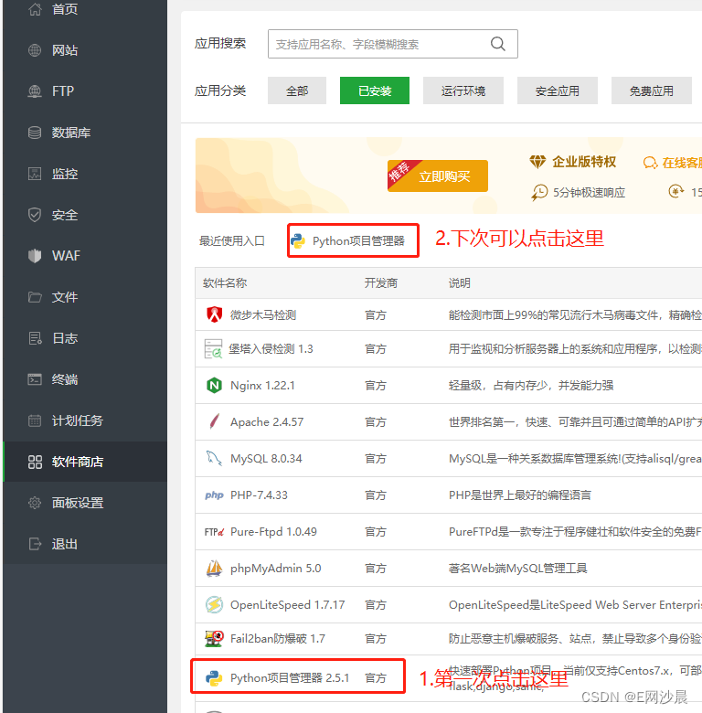Click the 微步木马检测 red shield icon
This screenshot has width=702, height=713.
(215, 314)
